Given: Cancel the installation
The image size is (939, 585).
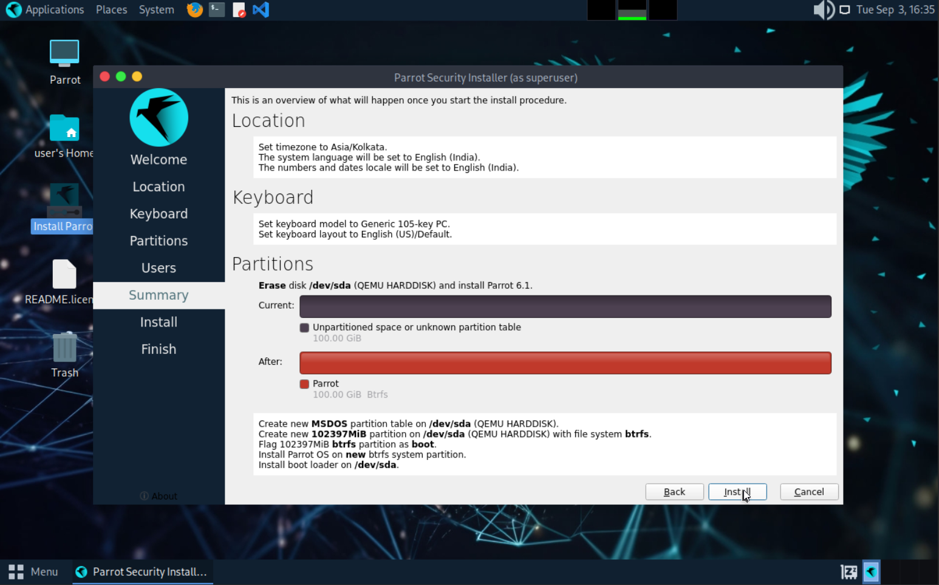Looking at the screenshot, I should click(x=809, y=492).
